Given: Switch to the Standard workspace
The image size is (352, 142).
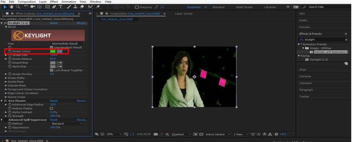Looking at the screenshot, I should click(x=218, y=7).
